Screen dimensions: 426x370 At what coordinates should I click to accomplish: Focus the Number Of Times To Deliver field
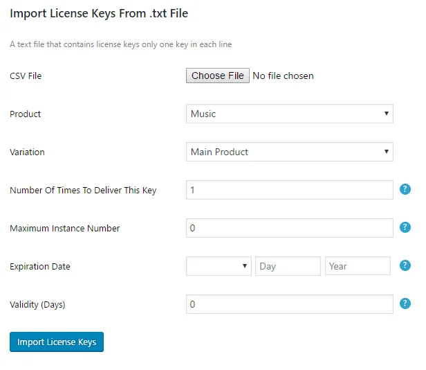tap(289, 190)
